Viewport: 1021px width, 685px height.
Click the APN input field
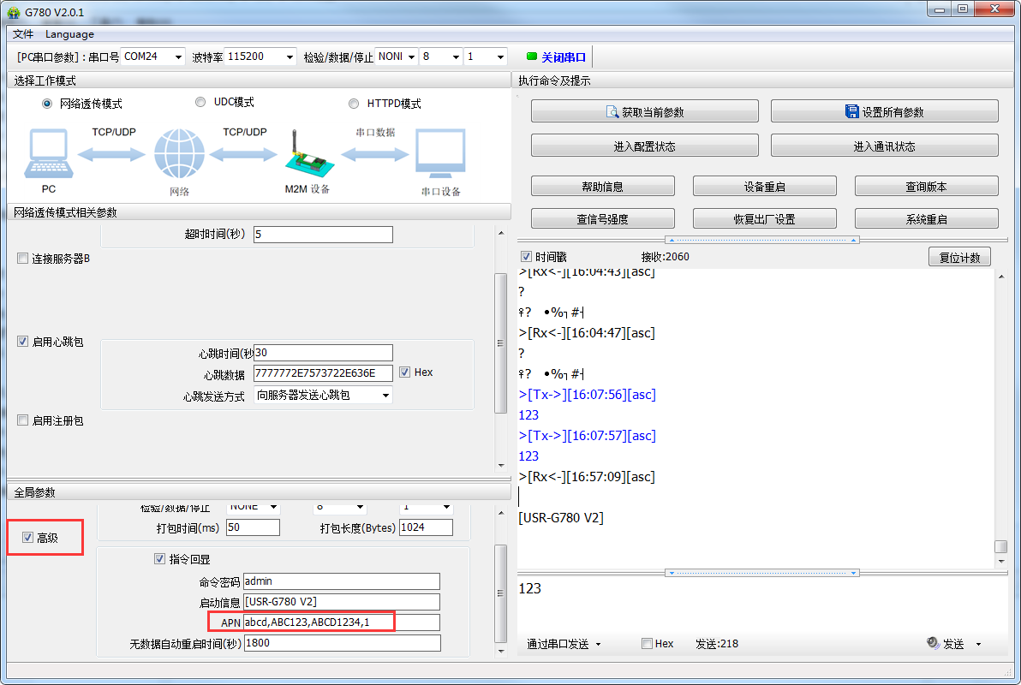341,622
